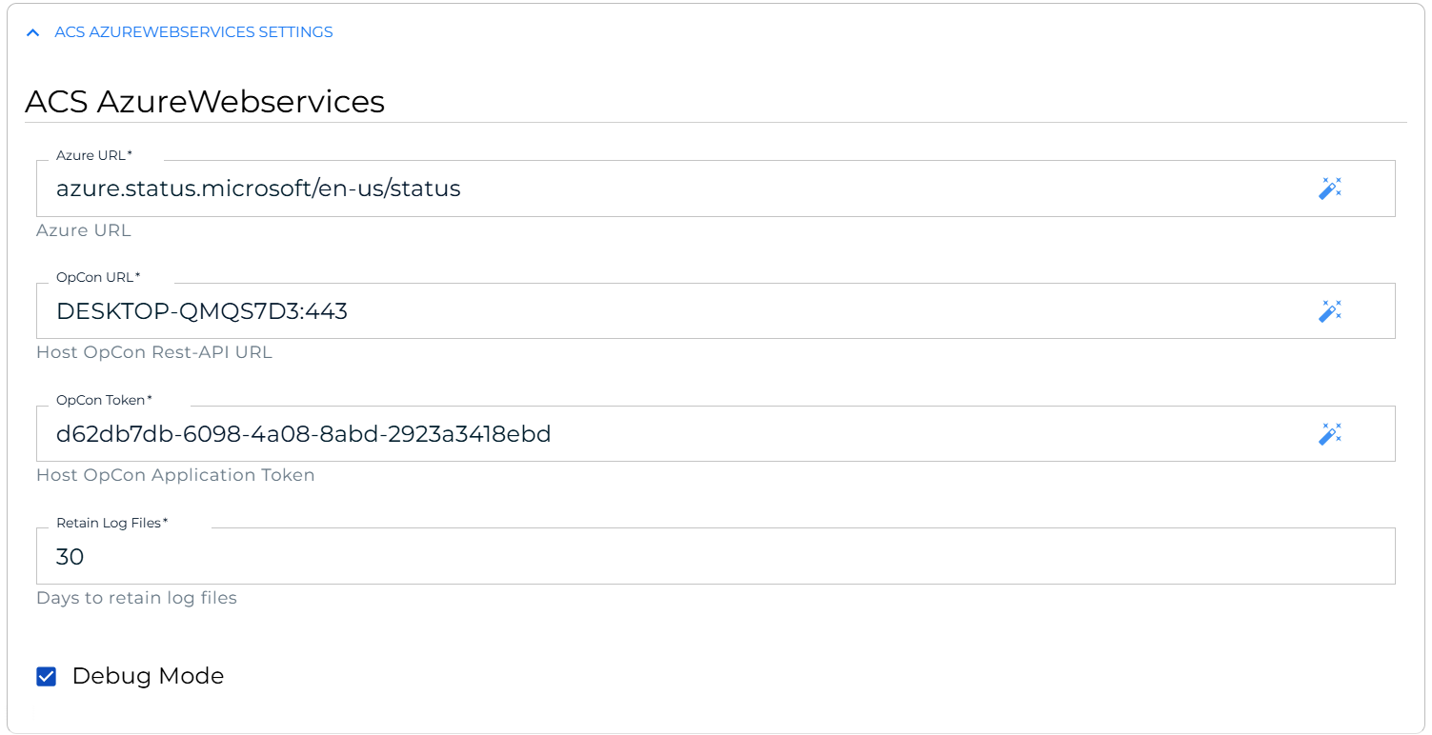
Task: Click the Days to retain log files hint
Action: coord(136,598)
